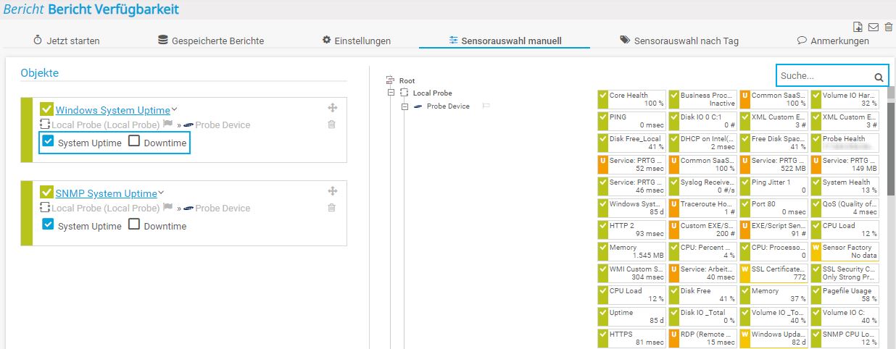Click the delete report trash icon at top right
896x349 pixels.
click(x=888, y=28)
